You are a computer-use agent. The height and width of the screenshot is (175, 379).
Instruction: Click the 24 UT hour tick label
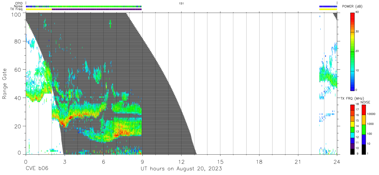[337, 162]
